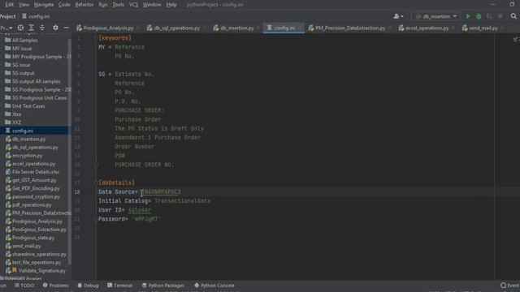The width and height of the screenshot is (520, 292).
Task: Close the db_insertion.py editor tab
Action: coord(258,28)
